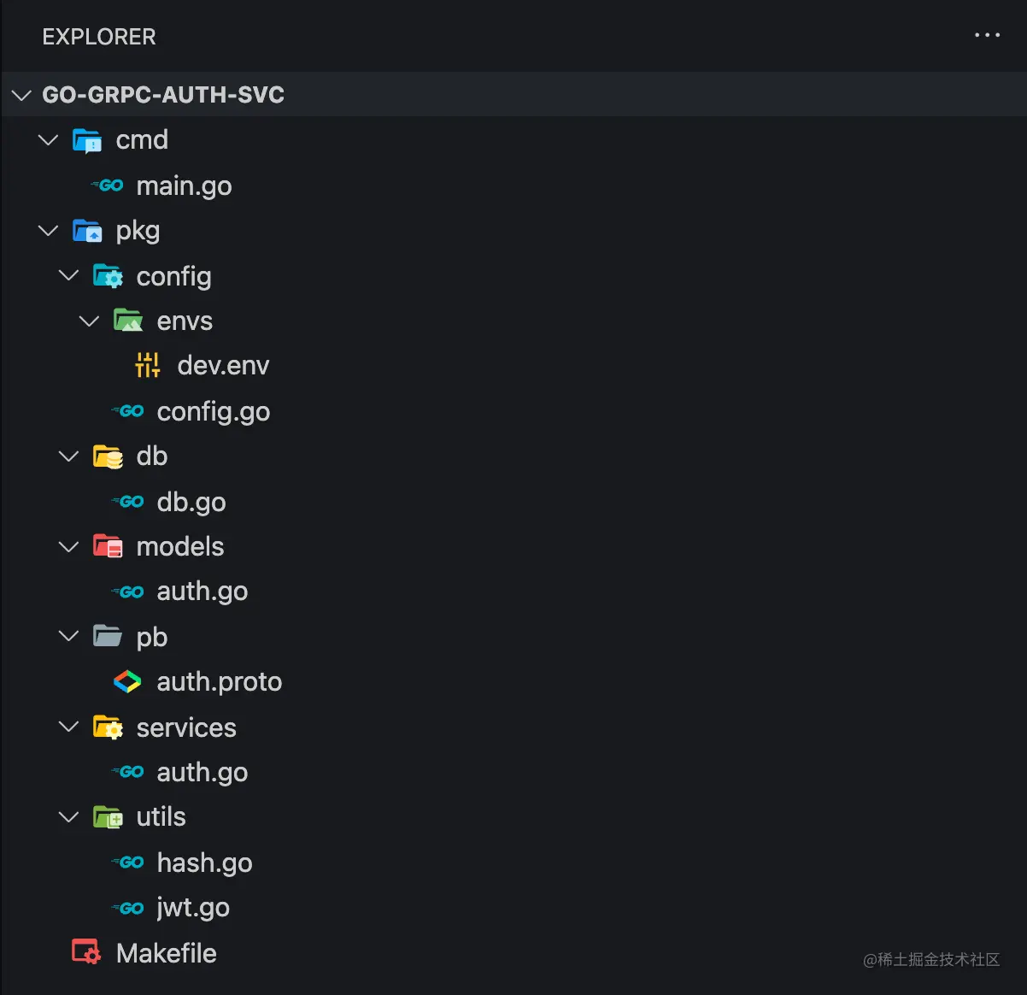Collapse the utils folder chevron

(68, 817)
